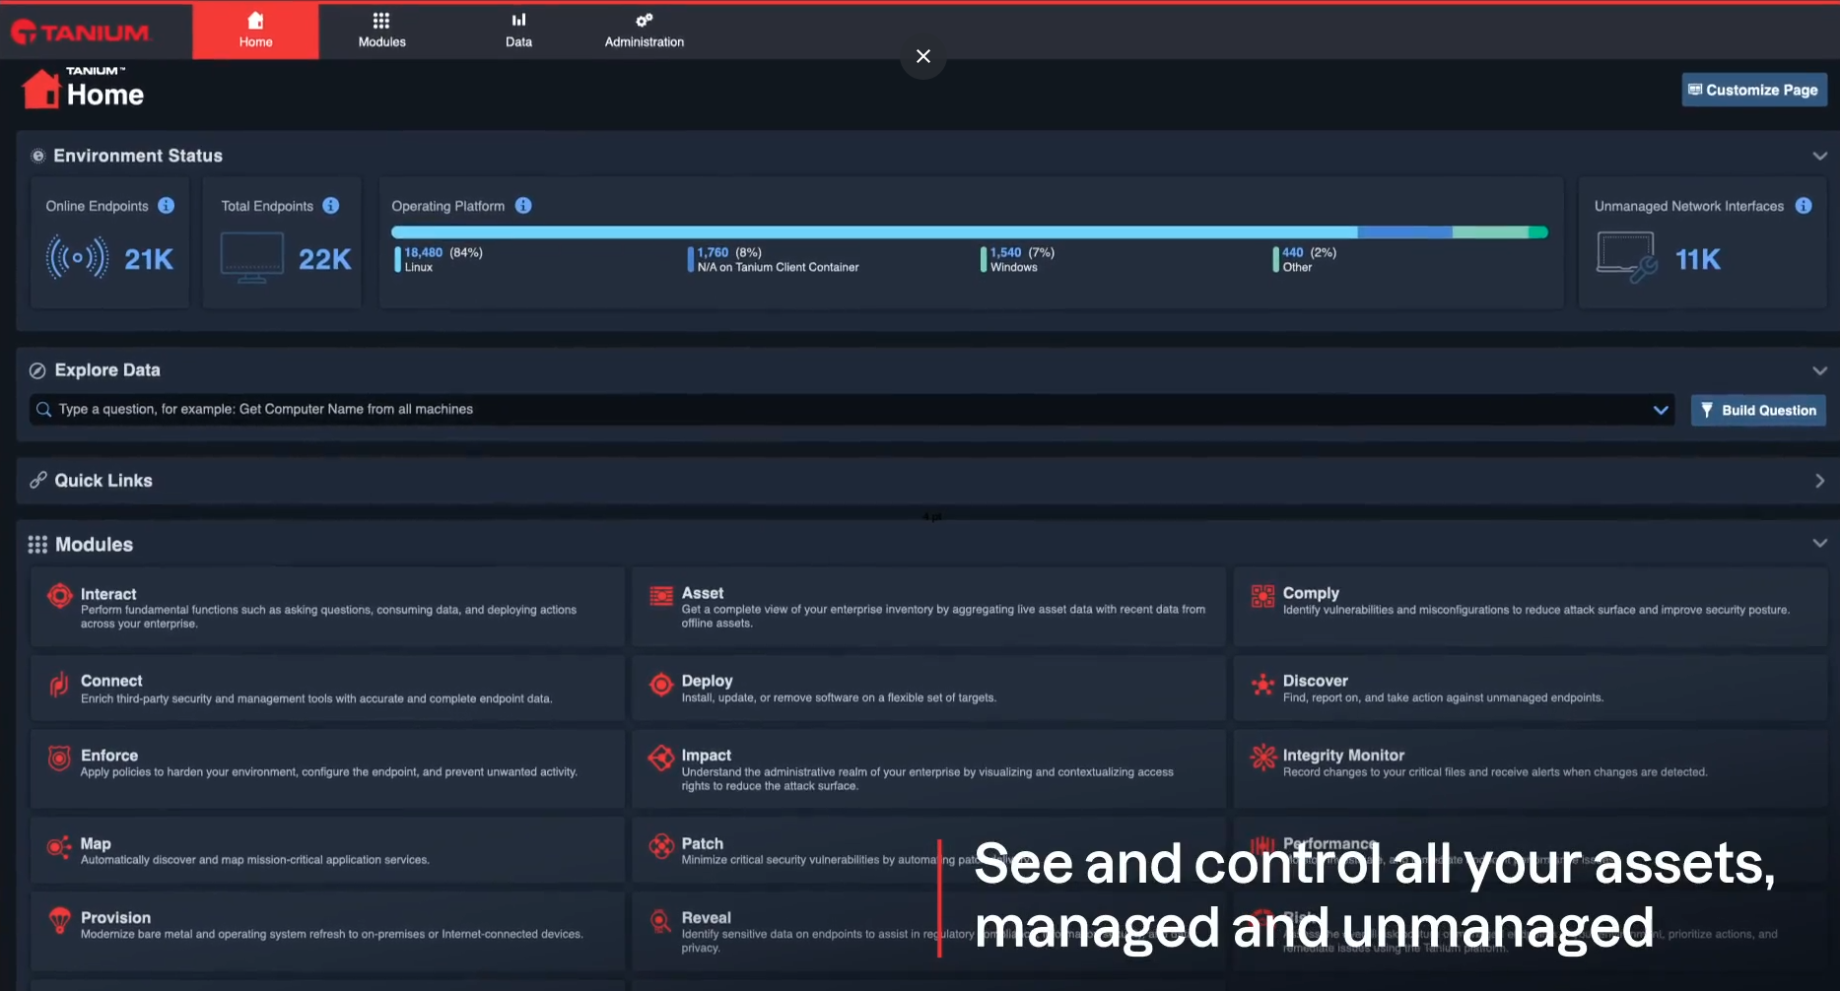1840x991 pixels.
Task: Click the Customize Page button
Action: 1753,90
